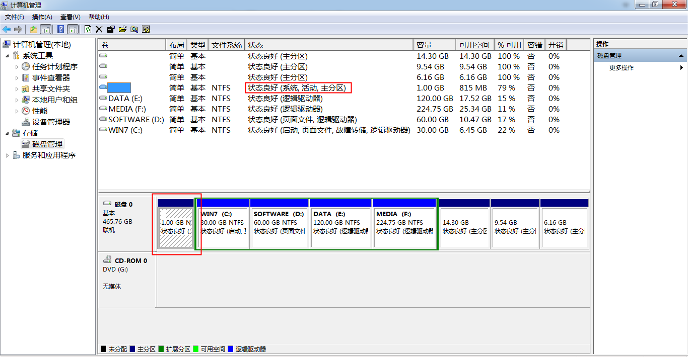The height and width of the screenshot is (357, 688).
Task: Expand the 服务和应用程序 tree node
Action: pos(7,155)
